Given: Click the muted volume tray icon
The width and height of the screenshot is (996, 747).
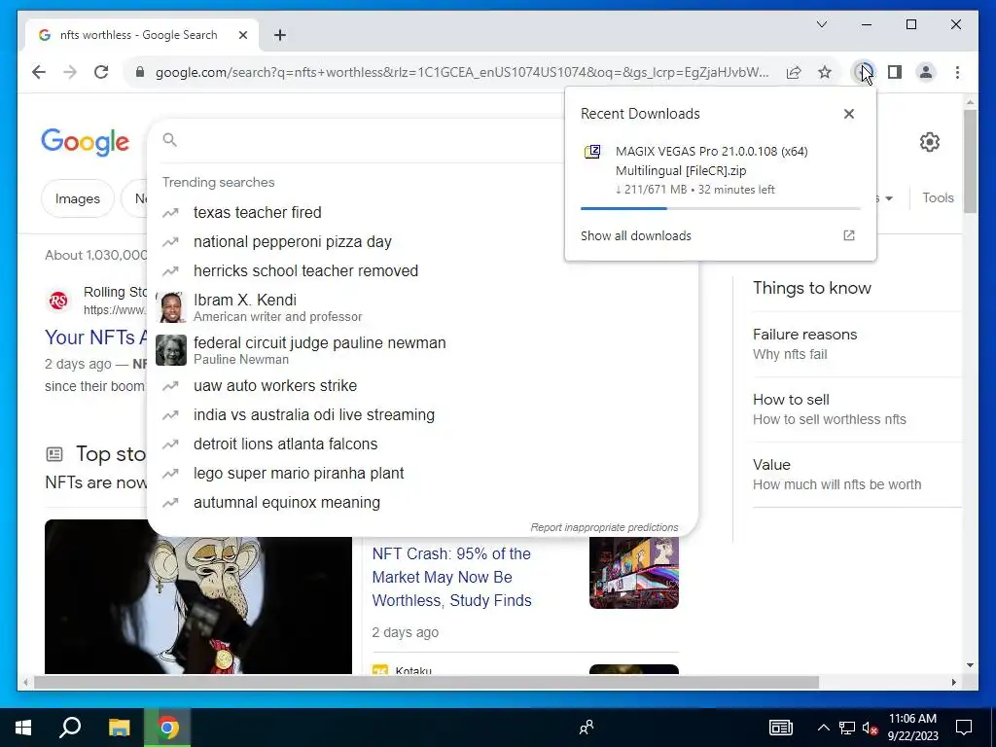Looking at the screenshot, I should 871,728.
